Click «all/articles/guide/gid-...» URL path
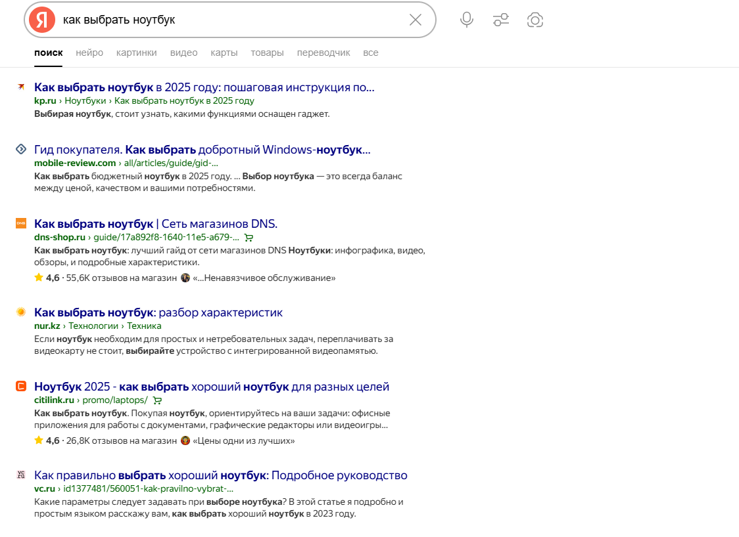Viewport: 739px width, 537px height. pyautogui.click(x=171, y=163)
